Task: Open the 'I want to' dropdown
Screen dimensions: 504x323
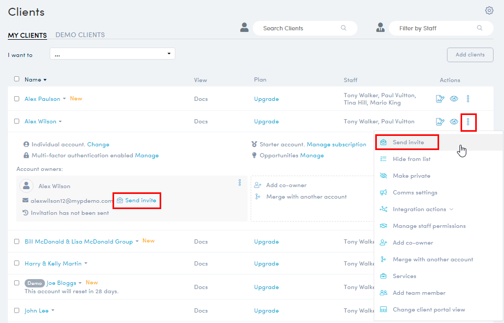Action: click(x=113, y=54)
